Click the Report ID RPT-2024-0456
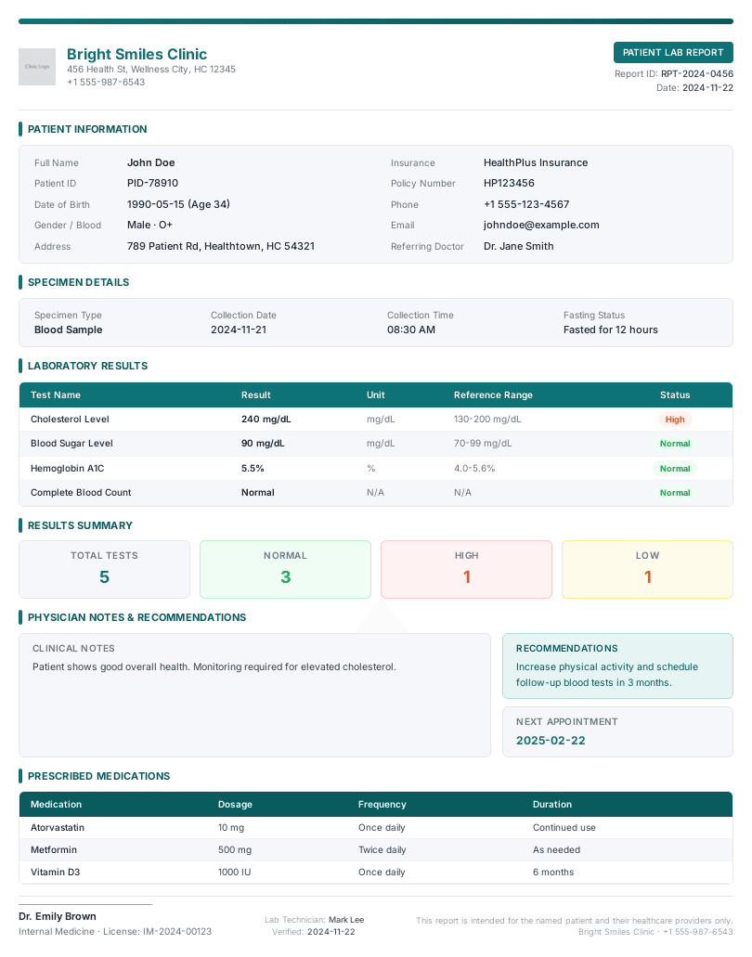The width and height of the screenshot is (752, 957). (696, 73)
